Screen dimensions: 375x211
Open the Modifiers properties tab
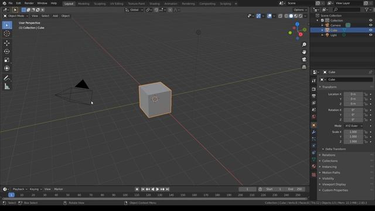coord(314,132)
